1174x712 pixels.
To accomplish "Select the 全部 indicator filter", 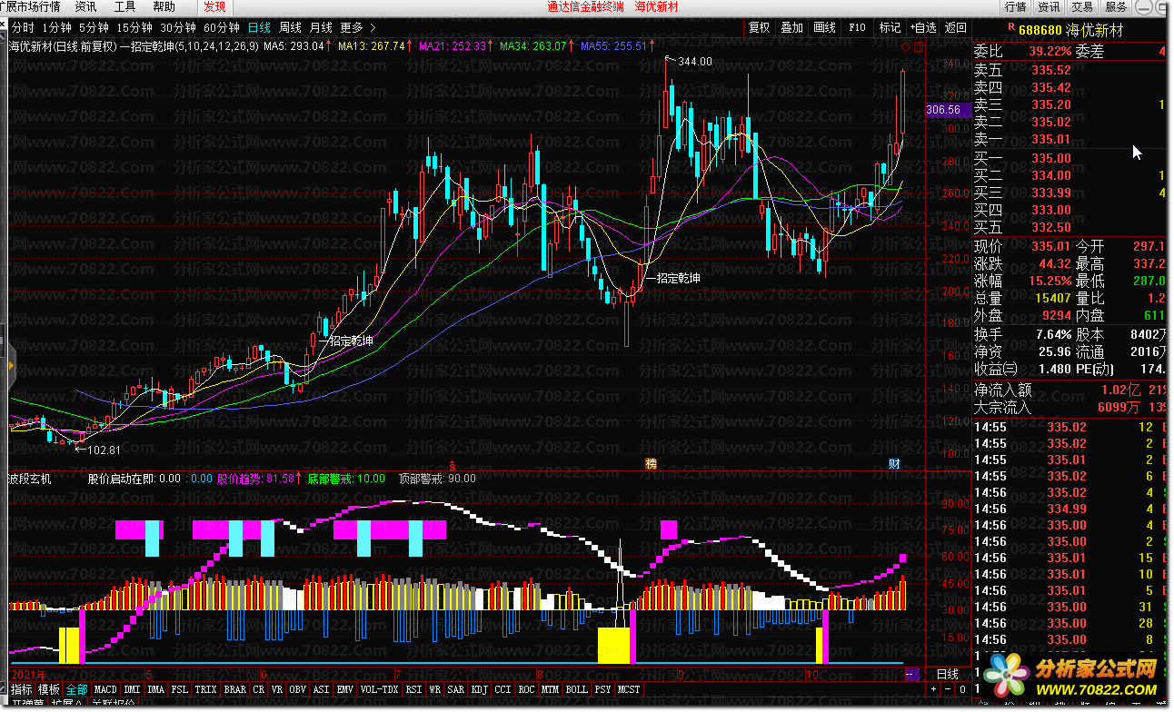I will point(76,689).
